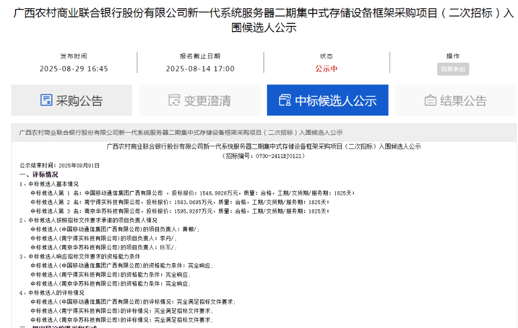Open the 结果公告 tab
The image size is (518, 328).
pos(455,100)
